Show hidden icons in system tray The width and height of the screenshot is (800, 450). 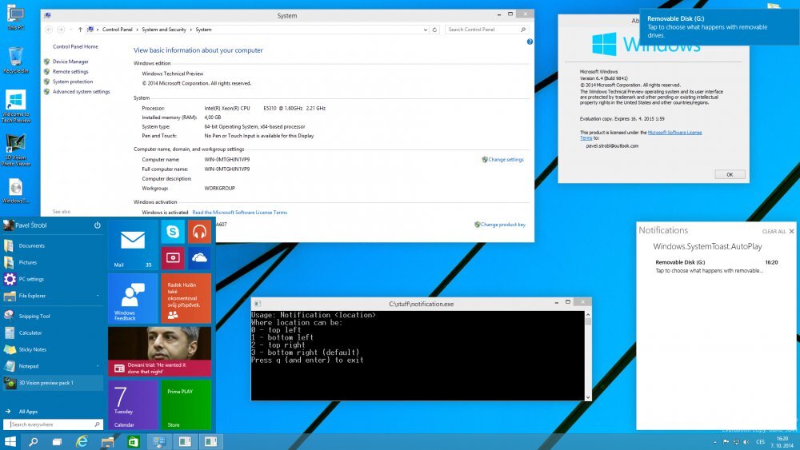click(x=714, y=442)
